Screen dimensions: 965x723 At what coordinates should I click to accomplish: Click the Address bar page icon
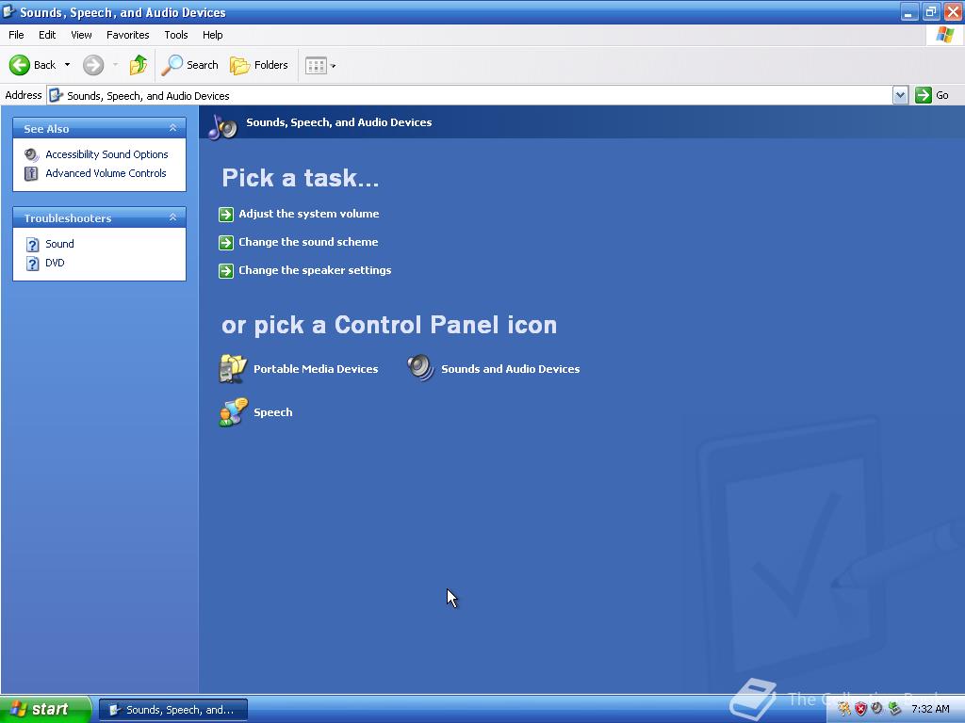click(56, 95)
